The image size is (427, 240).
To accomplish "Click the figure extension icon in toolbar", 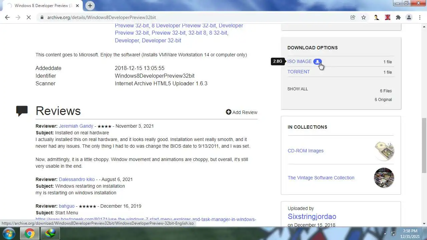I will pos(377,17).
